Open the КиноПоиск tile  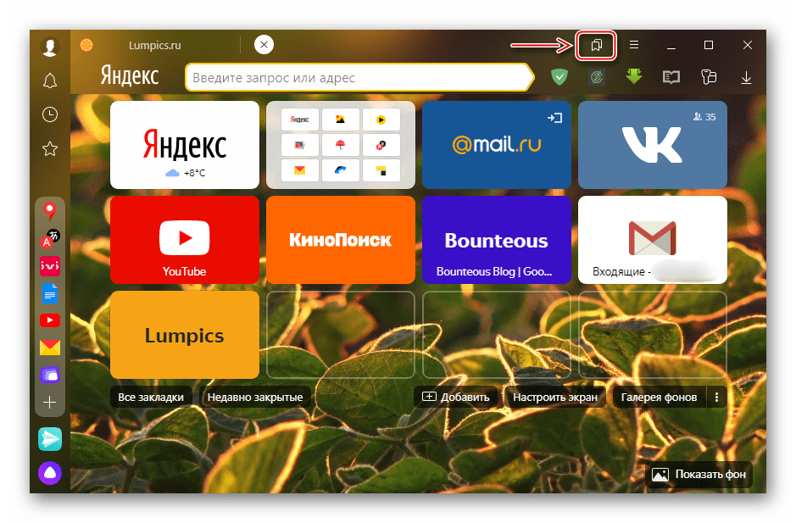[x=341, y=240]
